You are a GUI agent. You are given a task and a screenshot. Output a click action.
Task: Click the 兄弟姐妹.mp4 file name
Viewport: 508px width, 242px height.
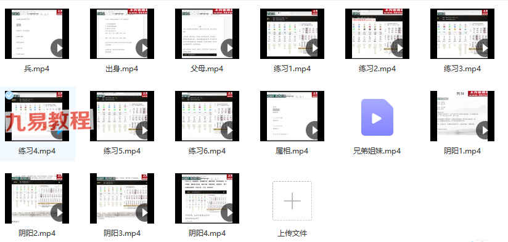[377, 151]
